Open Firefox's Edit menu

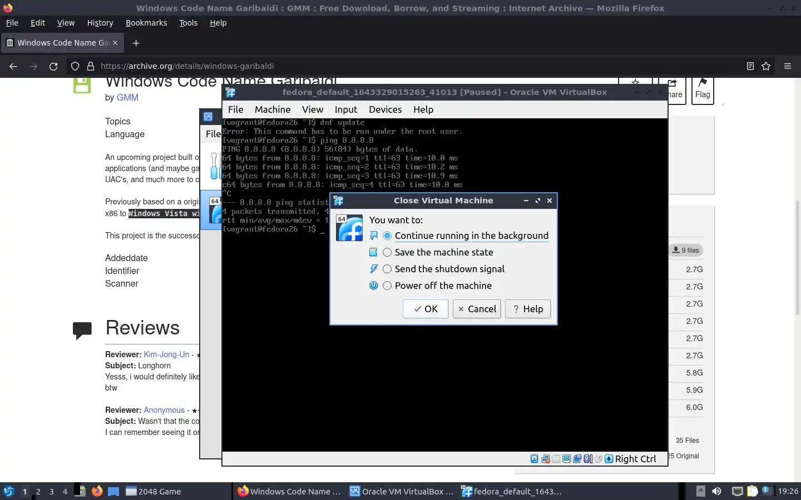pyautogui.click(x=38, y=23)
